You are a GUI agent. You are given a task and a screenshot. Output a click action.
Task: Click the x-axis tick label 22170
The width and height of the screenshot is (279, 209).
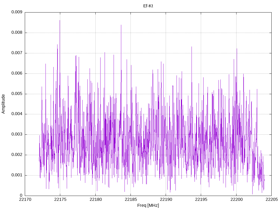pyautogui.click(x=25, y=199)
